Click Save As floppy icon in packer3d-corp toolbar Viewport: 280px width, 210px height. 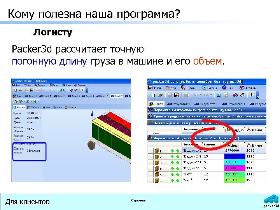click(x=177, y=95)
